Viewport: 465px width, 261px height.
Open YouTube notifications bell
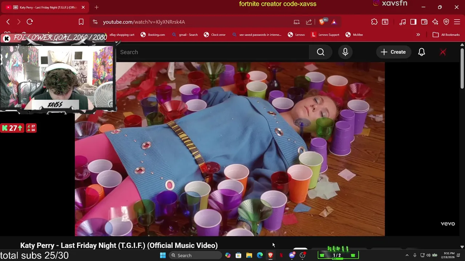(421, 52)
